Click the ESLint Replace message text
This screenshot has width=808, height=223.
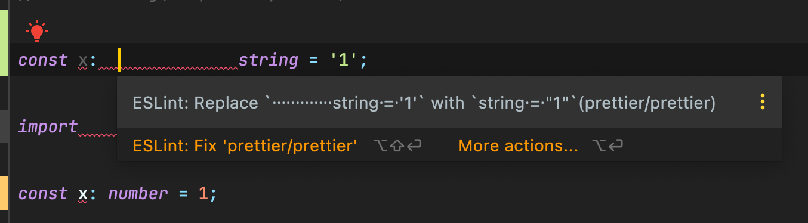coord(424,103)
